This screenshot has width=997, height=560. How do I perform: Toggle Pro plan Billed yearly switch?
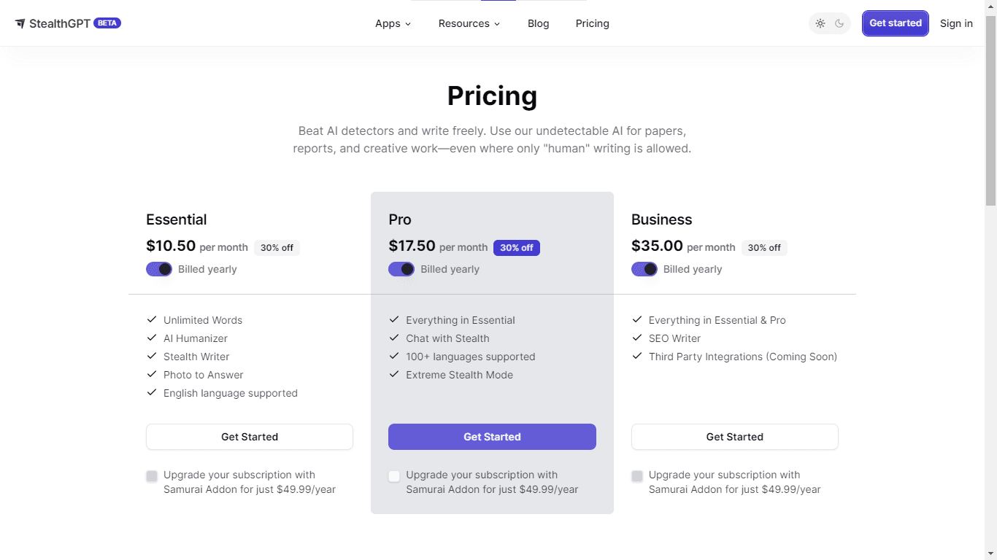tap(401, 269)
